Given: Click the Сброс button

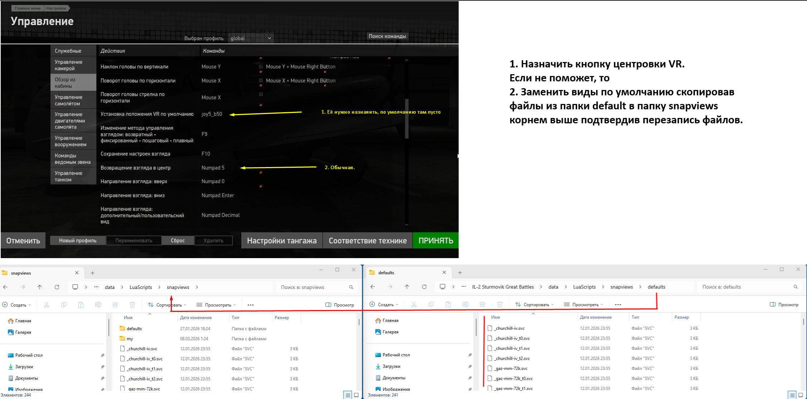Looking at the screenshot, I should tap(178, 241).
